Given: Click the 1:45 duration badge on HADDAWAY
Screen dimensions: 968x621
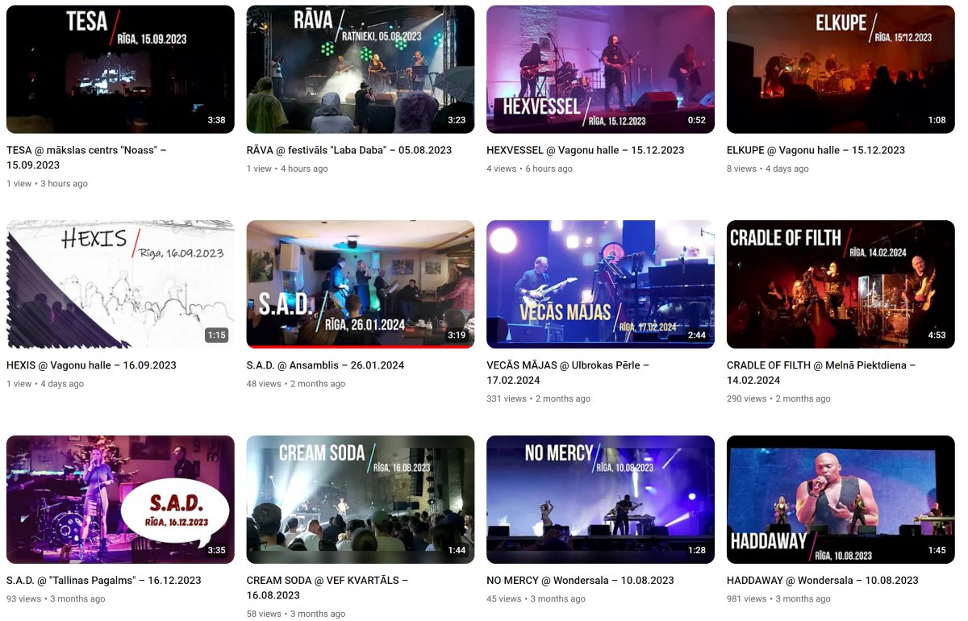Looking at the screenshot, I should 937,551.
